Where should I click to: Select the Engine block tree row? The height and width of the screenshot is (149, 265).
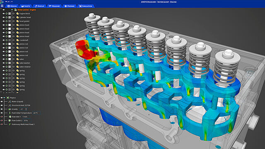point(24,14)
